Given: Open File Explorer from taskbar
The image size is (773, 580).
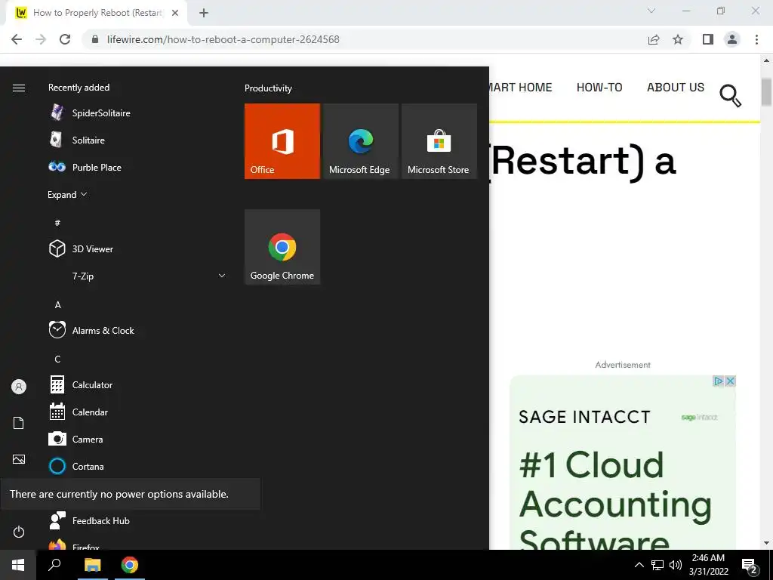Looking at the screenshot, I should pyautogui.click(x=93, y=565).
